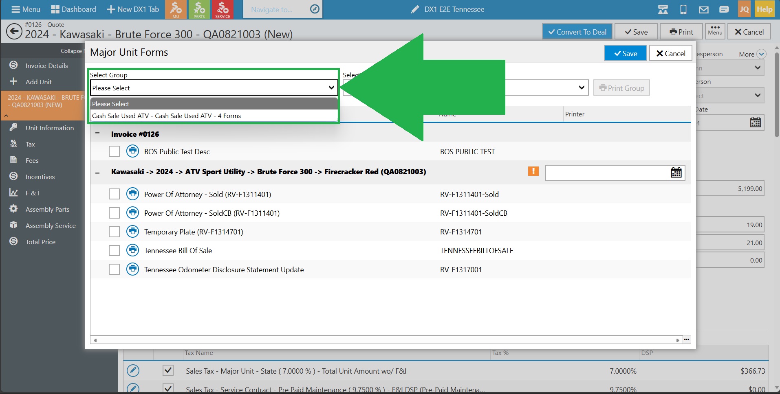
Task: Open the MU major unit icon
Action: pos(176,9)
